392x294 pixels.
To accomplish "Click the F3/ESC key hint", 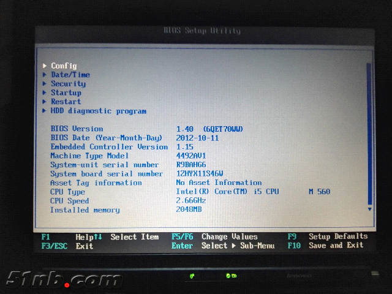I will point(55,246).
